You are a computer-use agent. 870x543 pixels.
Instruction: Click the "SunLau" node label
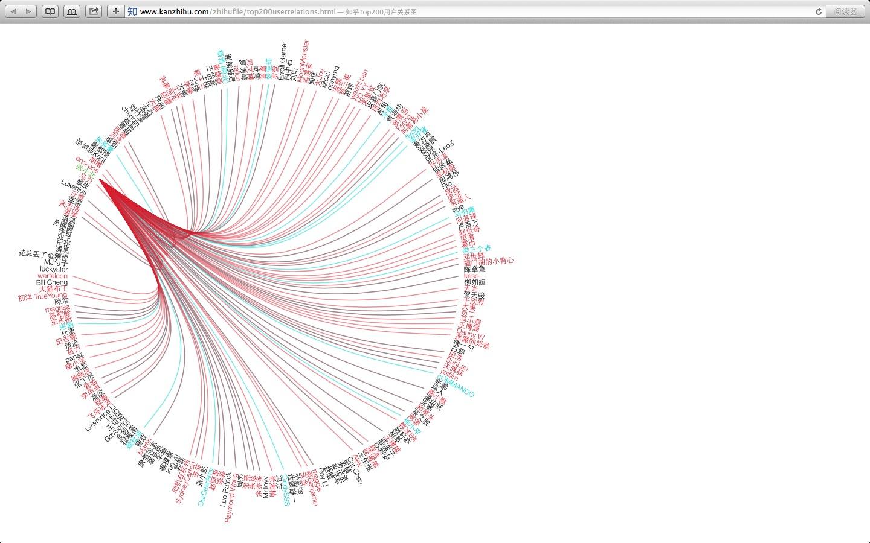[456, 364]
